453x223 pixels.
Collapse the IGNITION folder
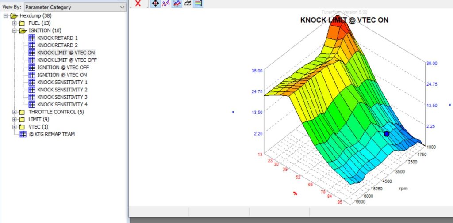pyautogui.click(x=15, y=30)
